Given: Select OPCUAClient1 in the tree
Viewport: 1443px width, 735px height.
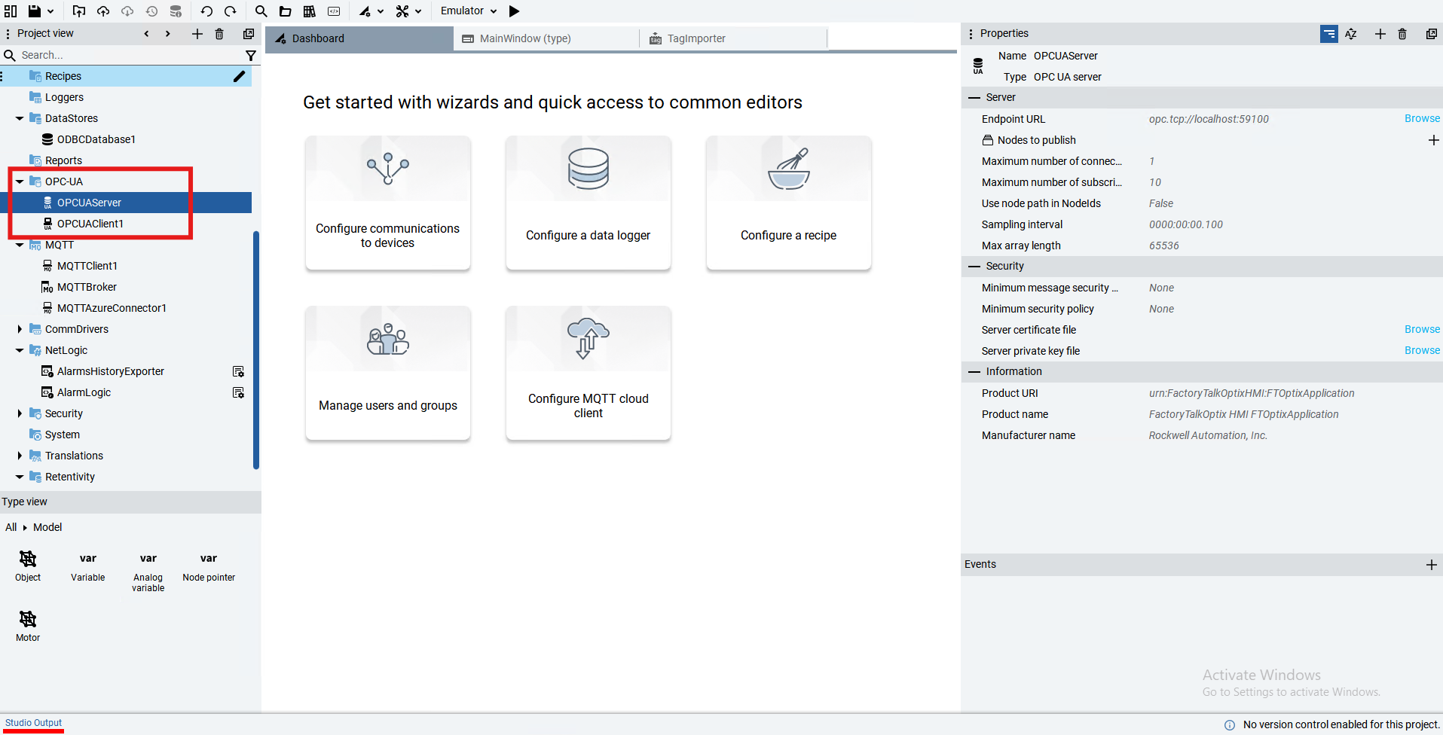Looking at the screenshot, I should pos(90,224).
